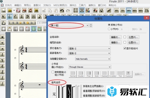150x98 pixels.
Task: Set zoom to 50%
Action: 116,10
